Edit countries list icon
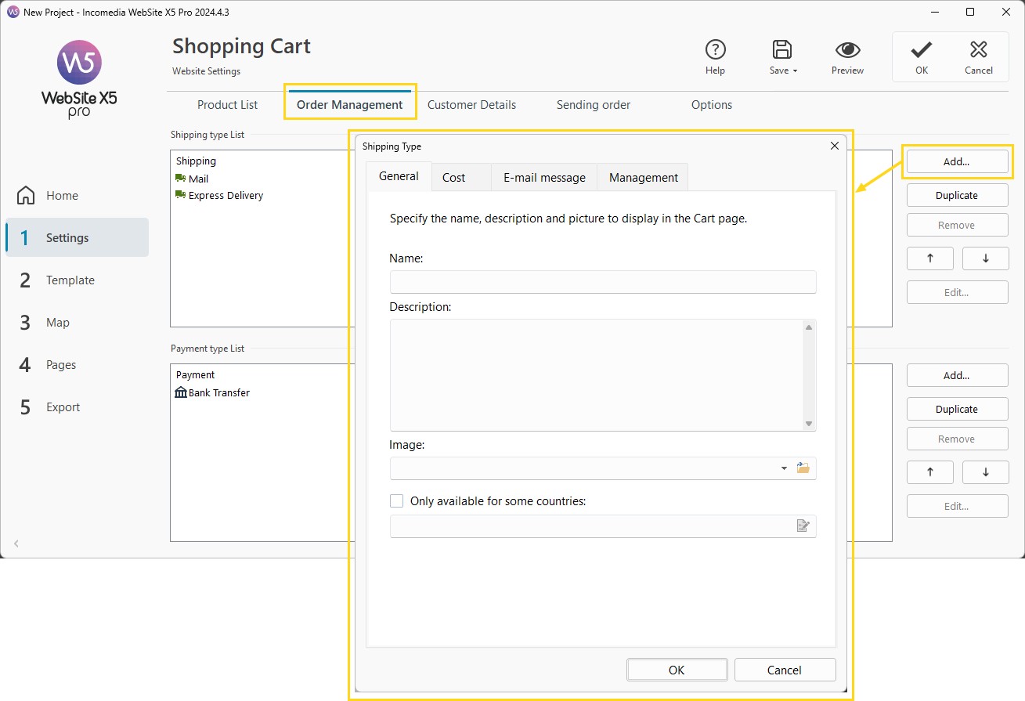The height and width of the screenshot is (701, 1025). [x=803, y=526]
